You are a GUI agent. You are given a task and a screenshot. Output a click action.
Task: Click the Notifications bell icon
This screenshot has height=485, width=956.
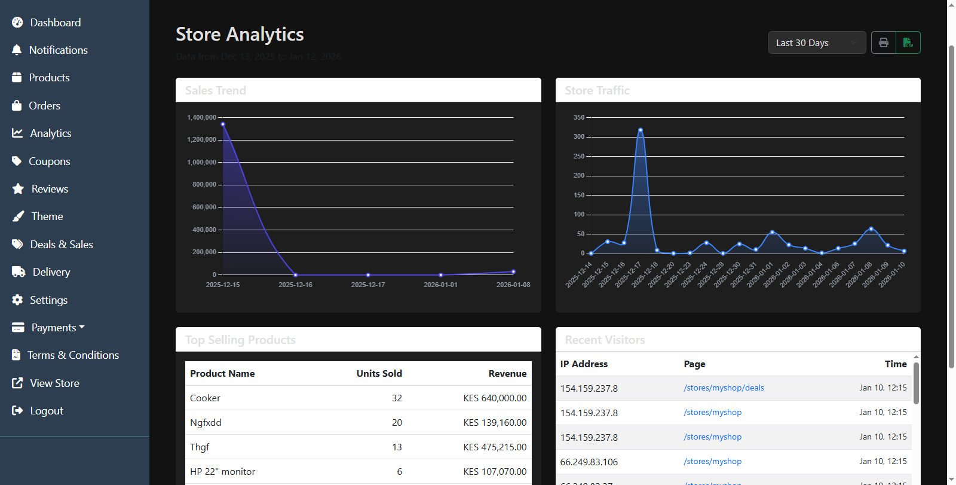[17, 50]
